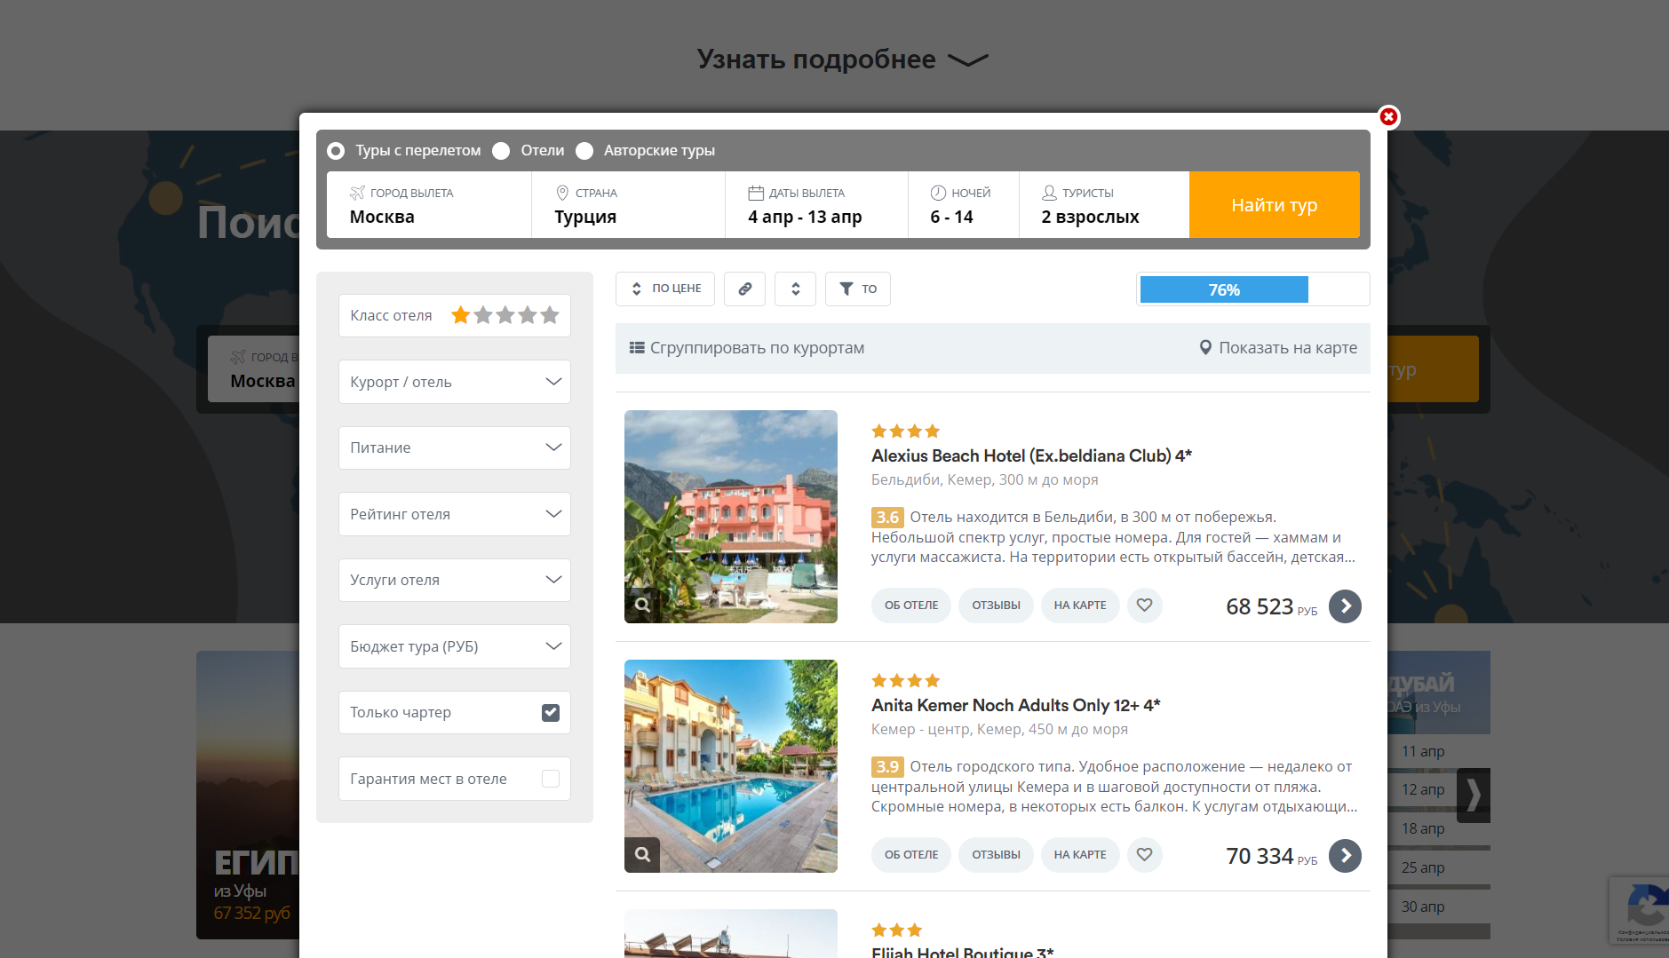
Task: Magnify Alexius Beach Hotel photo icon
Action: coord(642,606)
